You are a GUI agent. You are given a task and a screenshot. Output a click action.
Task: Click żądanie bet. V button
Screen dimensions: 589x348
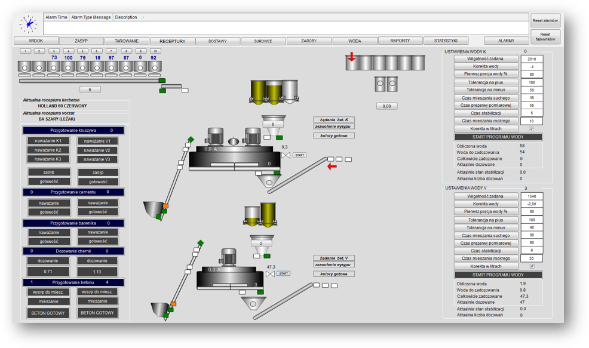[334, 258]
